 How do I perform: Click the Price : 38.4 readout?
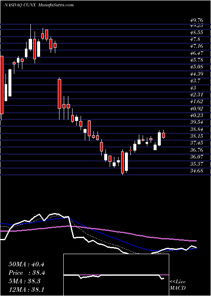click(x=26, y=273)
